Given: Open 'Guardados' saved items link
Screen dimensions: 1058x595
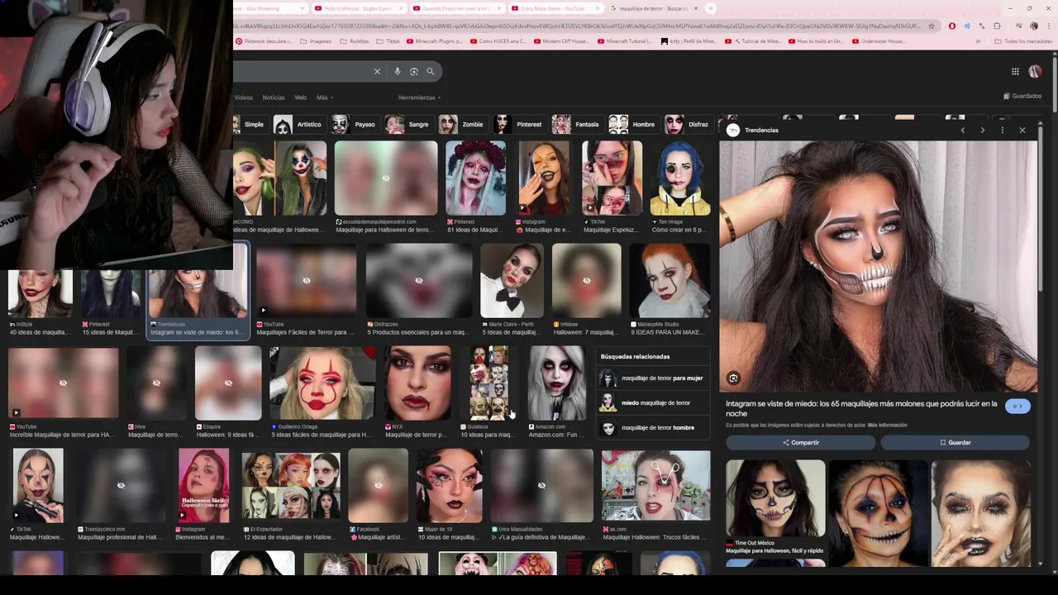Looking at the screenshot, I should pos(1022,96).
